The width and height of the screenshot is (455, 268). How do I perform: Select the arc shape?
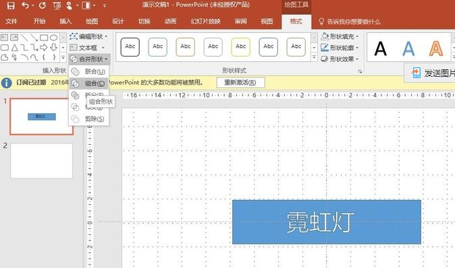coord(24,57)
